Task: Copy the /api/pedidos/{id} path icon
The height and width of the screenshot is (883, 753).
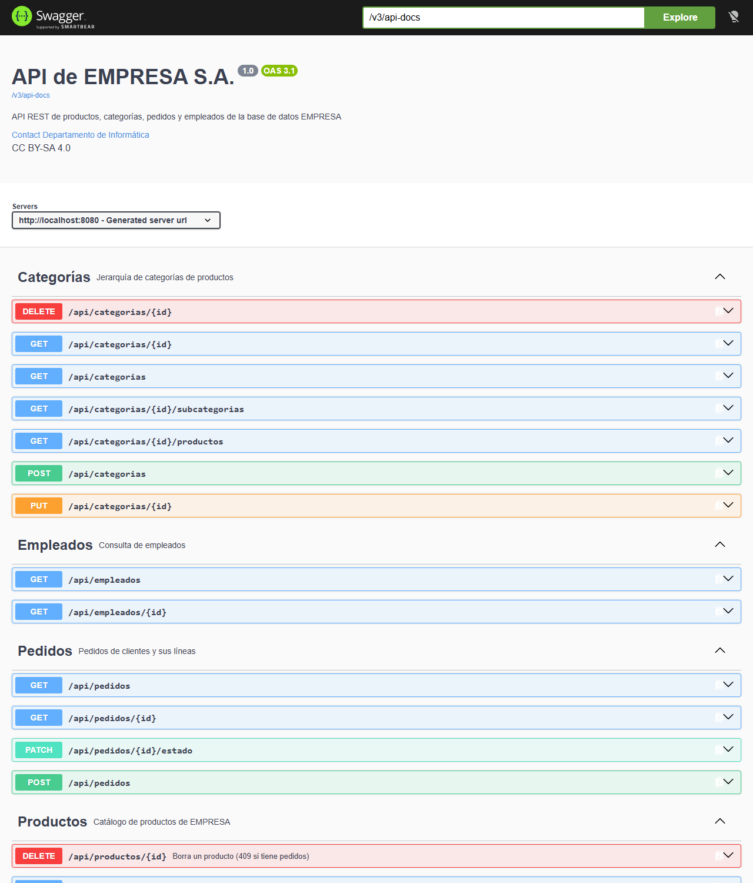Action: click(x=719, y=718)
